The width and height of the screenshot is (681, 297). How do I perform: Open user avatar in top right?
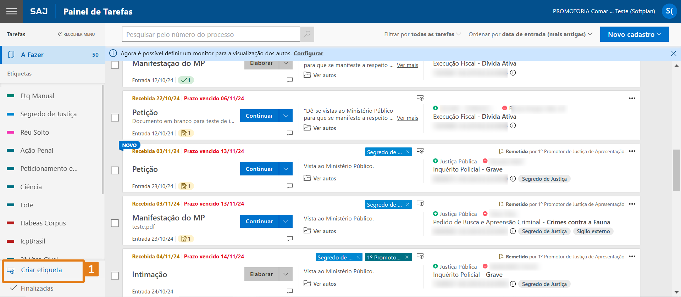pyautogui.click(x=669, y=11)
